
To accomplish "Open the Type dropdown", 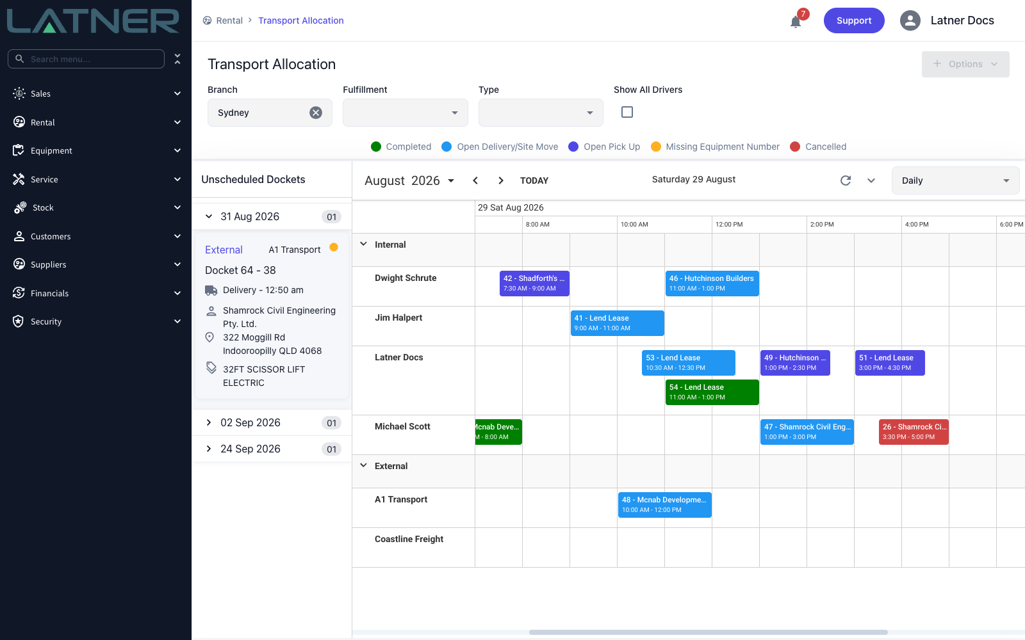I will pyautogui.click(x=541, y=113).
